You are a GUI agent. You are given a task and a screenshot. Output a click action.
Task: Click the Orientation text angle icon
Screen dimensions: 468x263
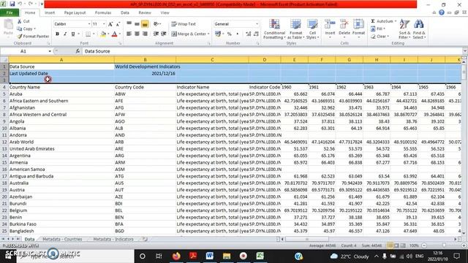coord(156,24)
